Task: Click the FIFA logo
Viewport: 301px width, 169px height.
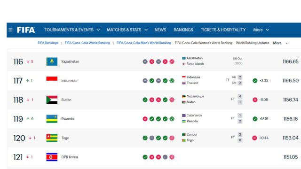Action: [26, 30]
